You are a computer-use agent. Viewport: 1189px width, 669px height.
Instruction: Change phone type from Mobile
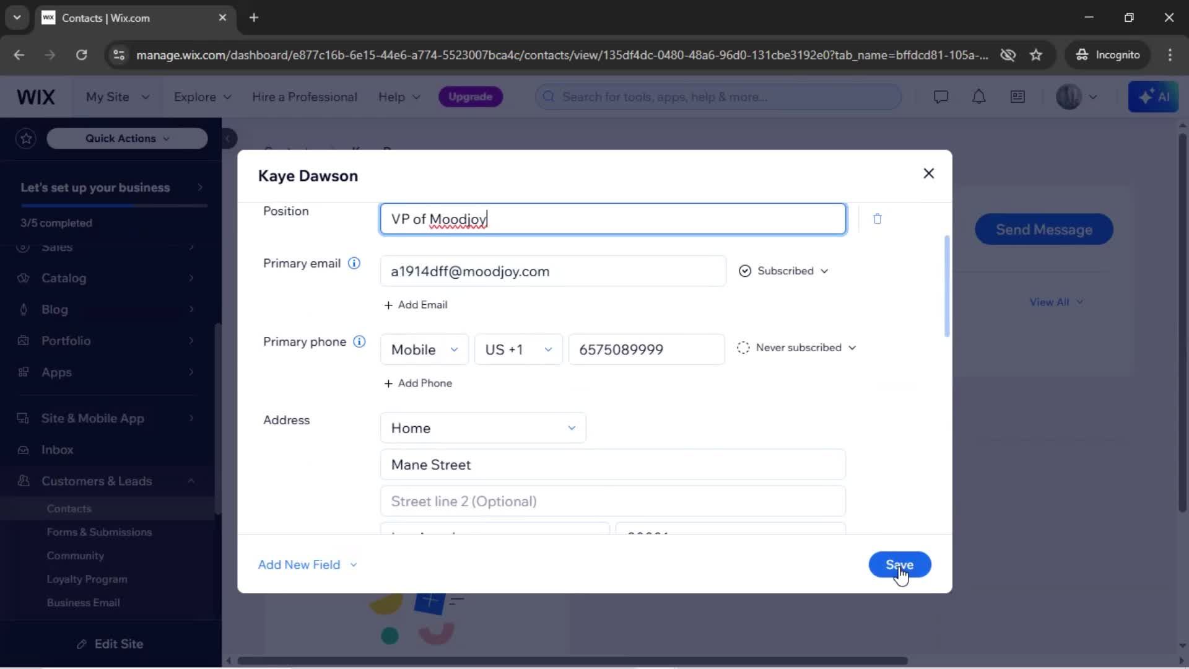[425, 349]
